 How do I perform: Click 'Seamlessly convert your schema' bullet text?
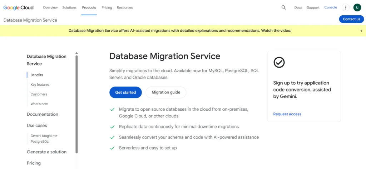click(189, 137)
